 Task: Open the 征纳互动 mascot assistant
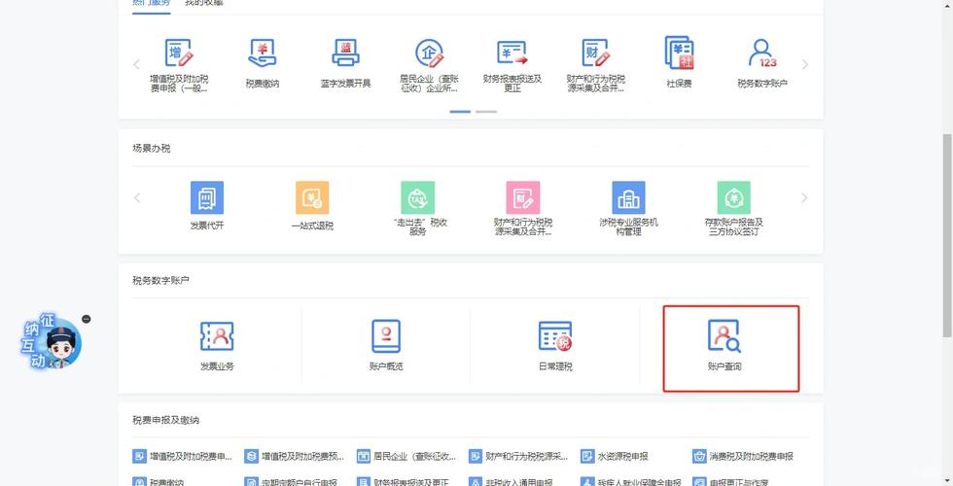[x=52, y=341]
